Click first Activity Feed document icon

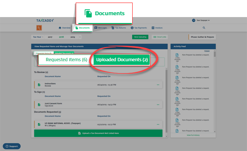[x=177, y=55]
